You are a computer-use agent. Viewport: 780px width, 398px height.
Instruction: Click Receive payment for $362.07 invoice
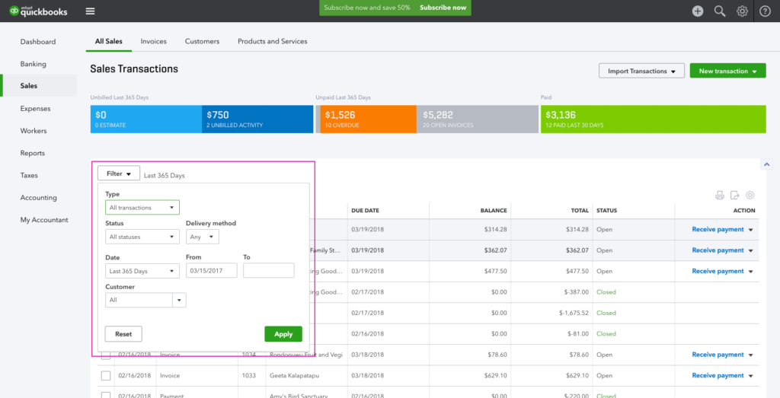(x=718, y=250)
